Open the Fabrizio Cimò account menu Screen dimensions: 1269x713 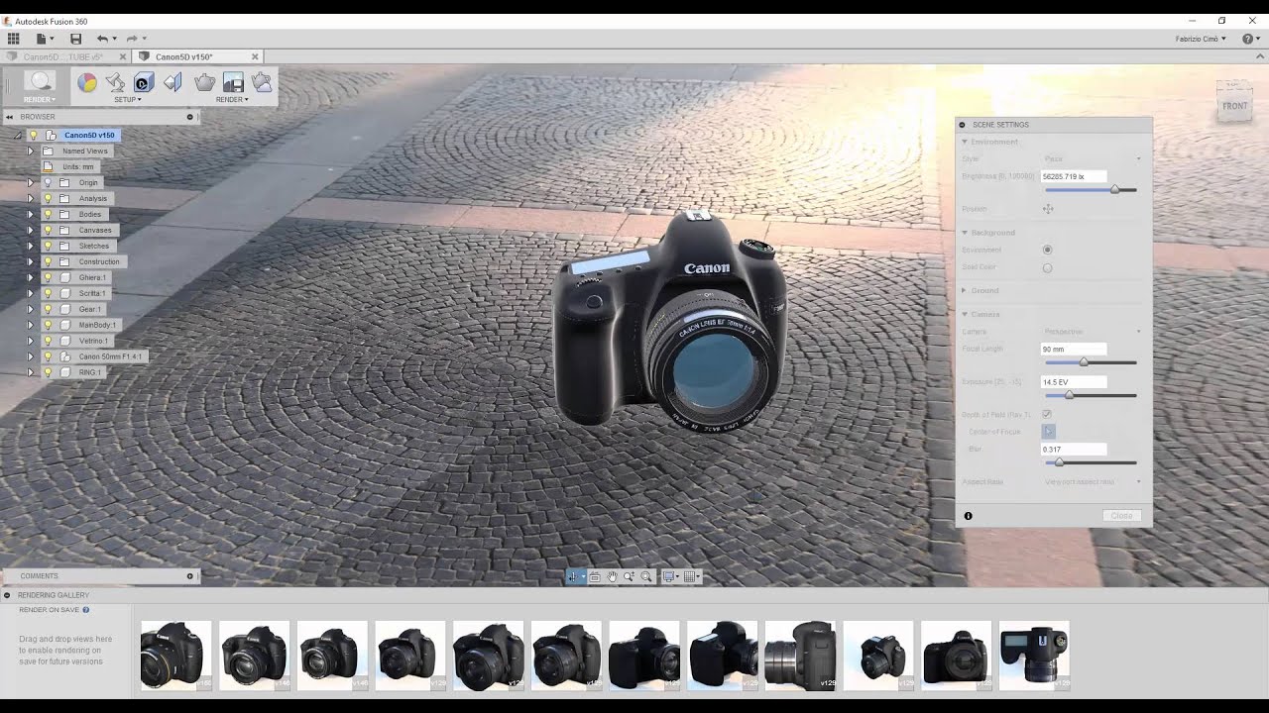[x=1201, y=39]
